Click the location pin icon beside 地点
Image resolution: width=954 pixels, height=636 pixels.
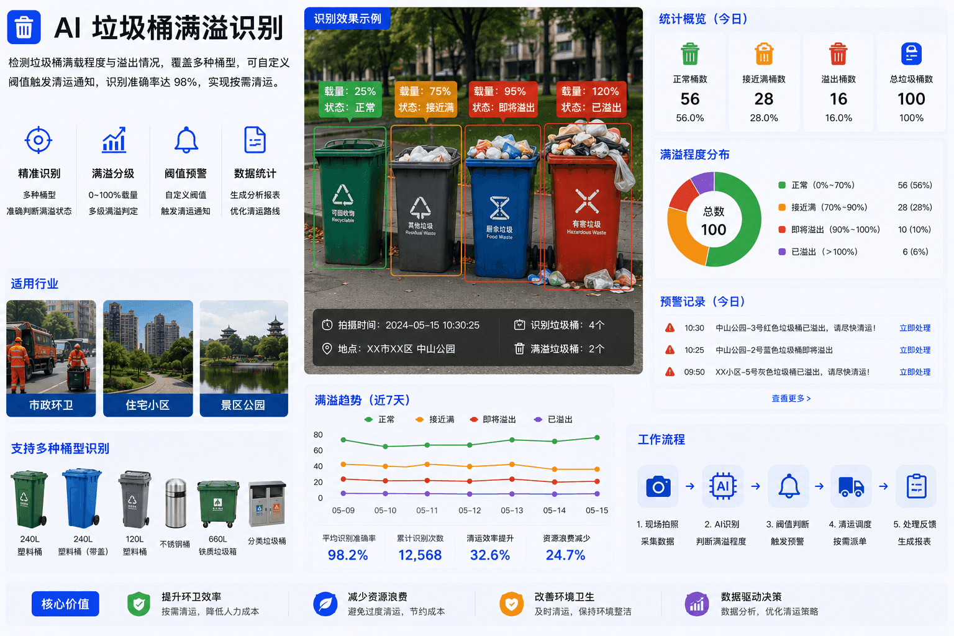327,349
